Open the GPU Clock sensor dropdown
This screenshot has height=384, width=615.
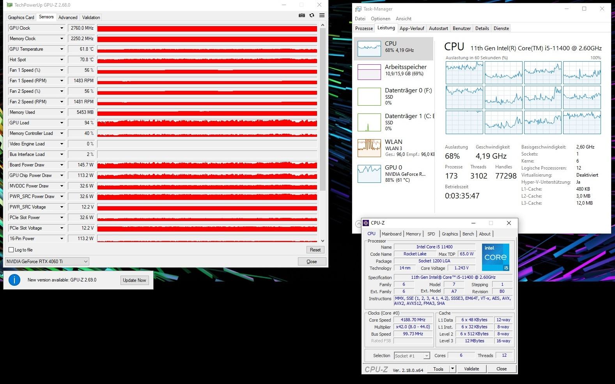62,28
